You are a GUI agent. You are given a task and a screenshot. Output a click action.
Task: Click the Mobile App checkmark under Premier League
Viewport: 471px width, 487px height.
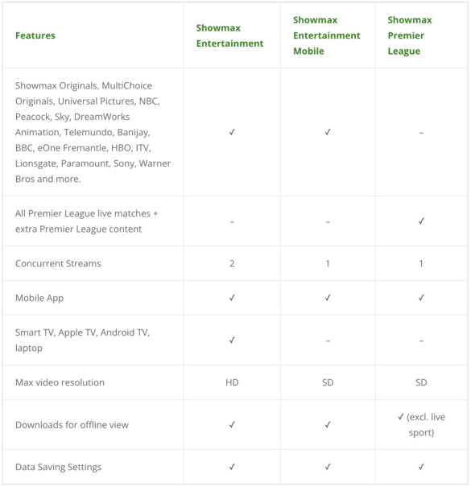point(421,298)
